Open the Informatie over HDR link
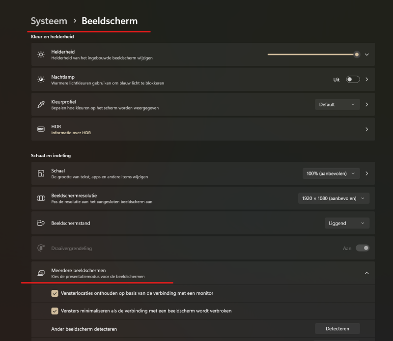 [x=71, y=133]
